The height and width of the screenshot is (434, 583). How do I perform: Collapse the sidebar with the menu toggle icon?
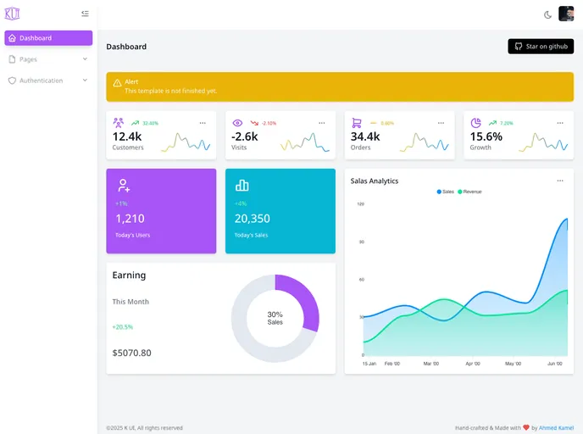click(x=85, y=14)
